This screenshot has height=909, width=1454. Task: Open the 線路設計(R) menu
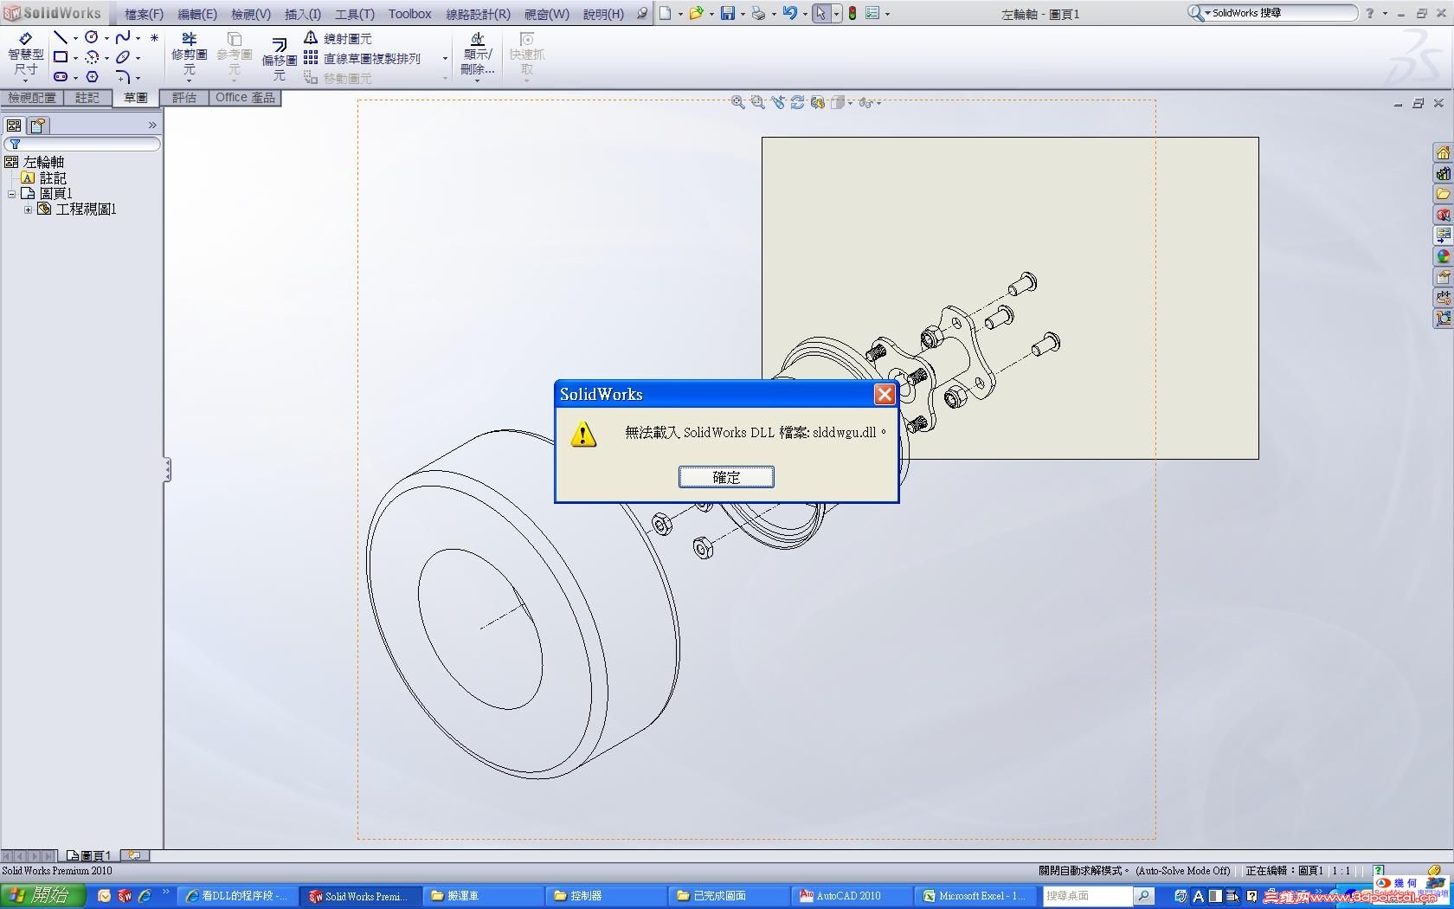[x=479, y=14]
